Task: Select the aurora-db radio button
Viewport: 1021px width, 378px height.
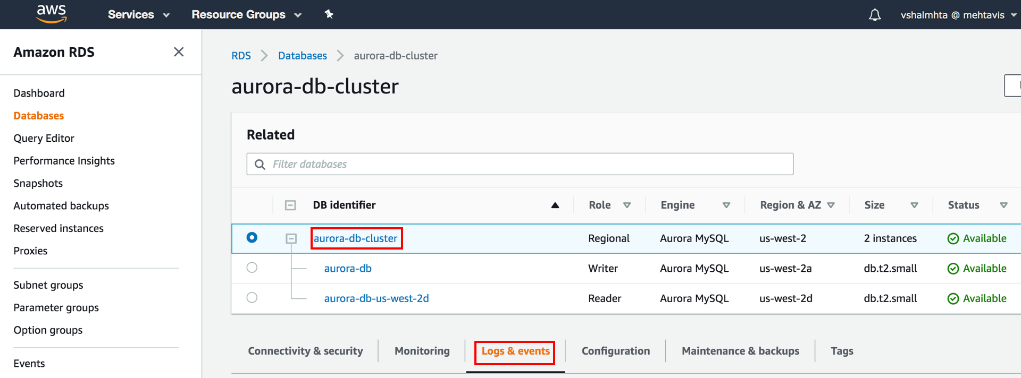Action: [x=252, y=268]
